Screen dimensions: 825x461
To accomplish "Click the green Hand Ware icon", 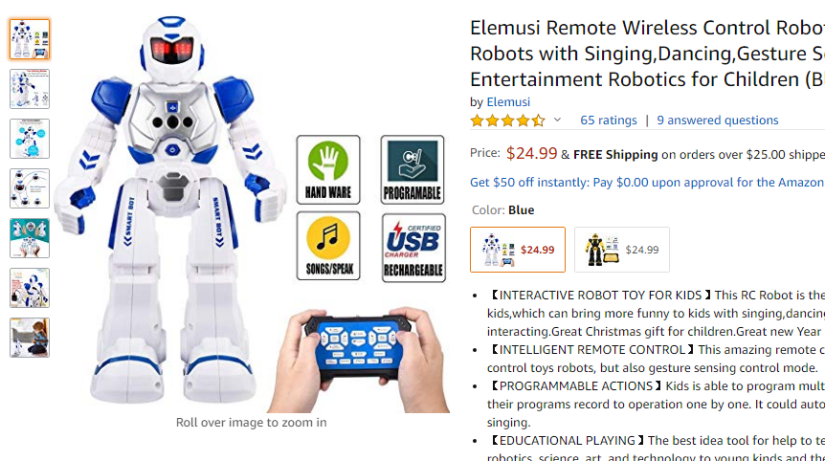I will coord(328,170).
